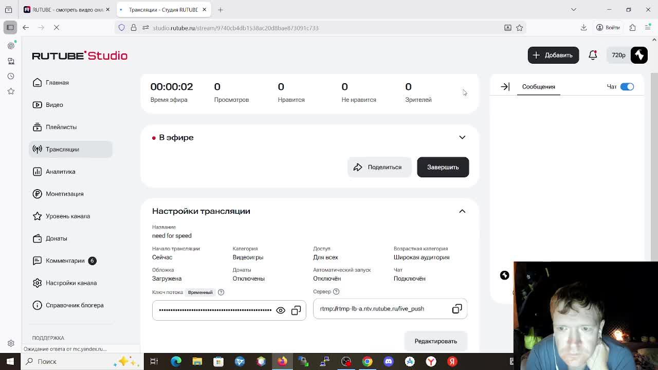Open Task View on taskbar
The width and height of the screenshot is (658, 370).
154,361
